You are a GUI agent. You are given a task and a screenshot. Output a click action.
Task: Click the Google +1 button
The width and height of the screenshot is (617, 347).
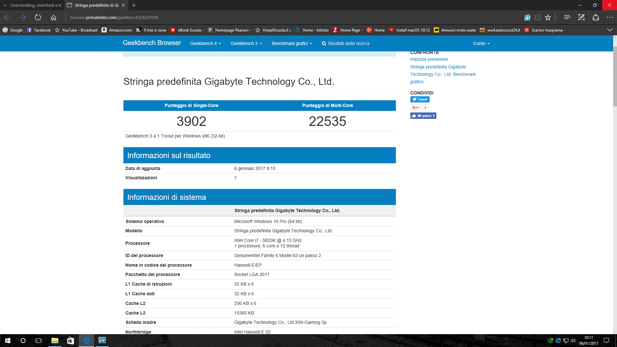[x=415, y=108]
